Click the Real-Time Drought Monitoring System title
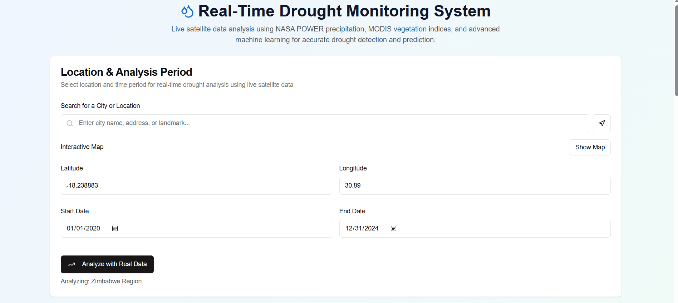Screen dimensions: 678x303 point(344,11)
